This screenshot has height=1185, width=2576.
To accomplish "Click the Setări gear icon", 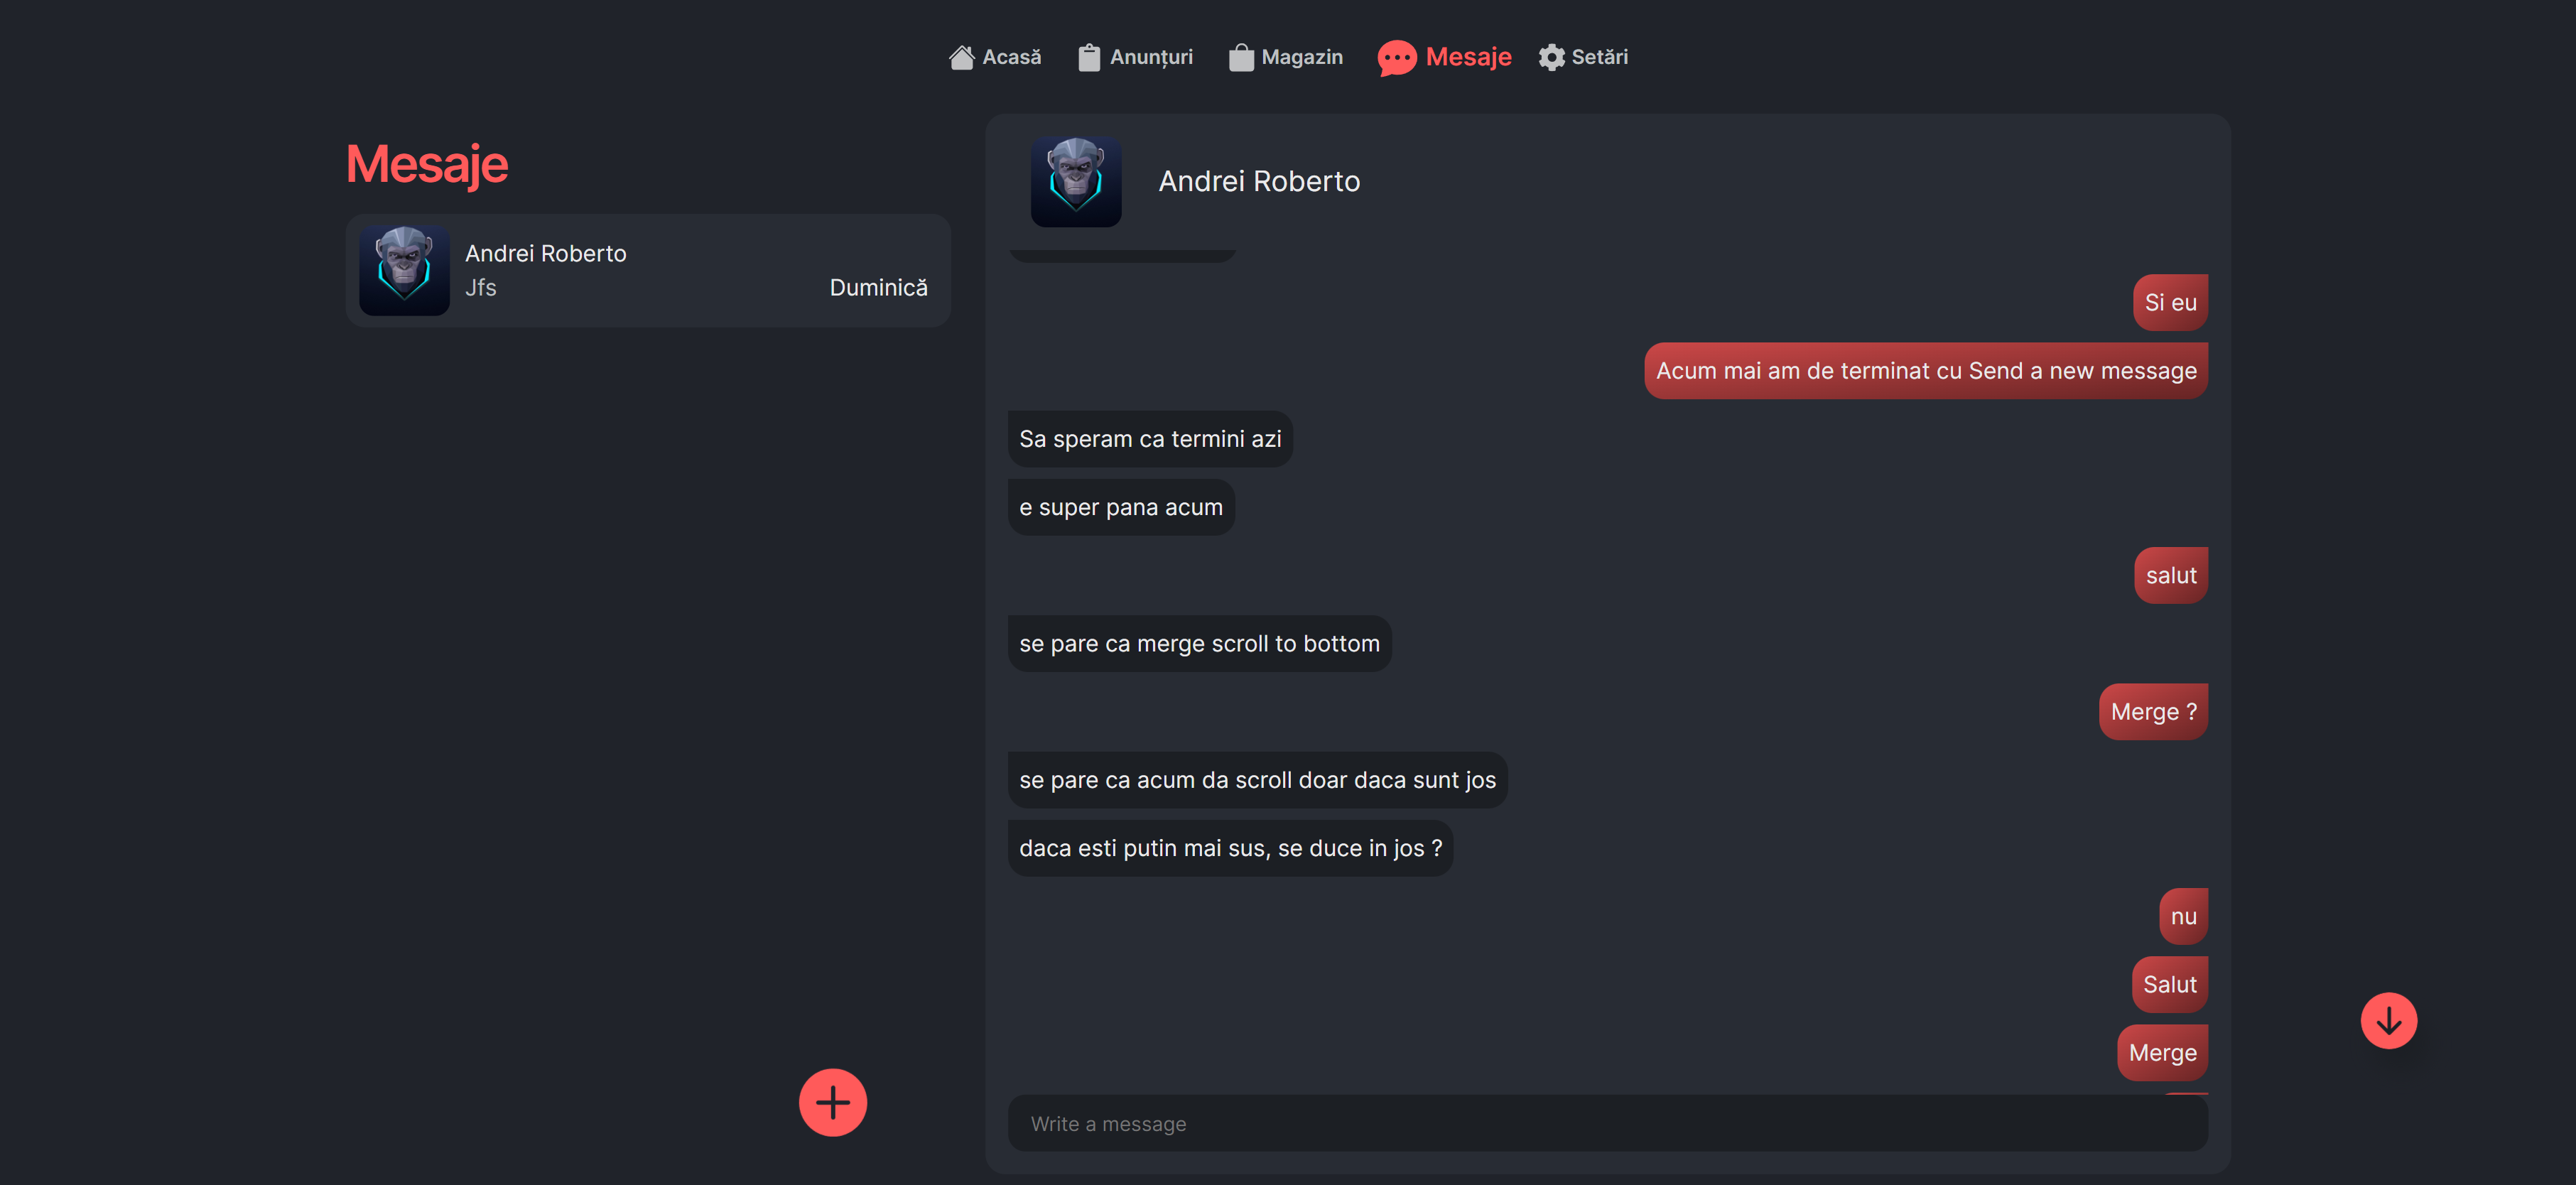I will [1551, 58].
